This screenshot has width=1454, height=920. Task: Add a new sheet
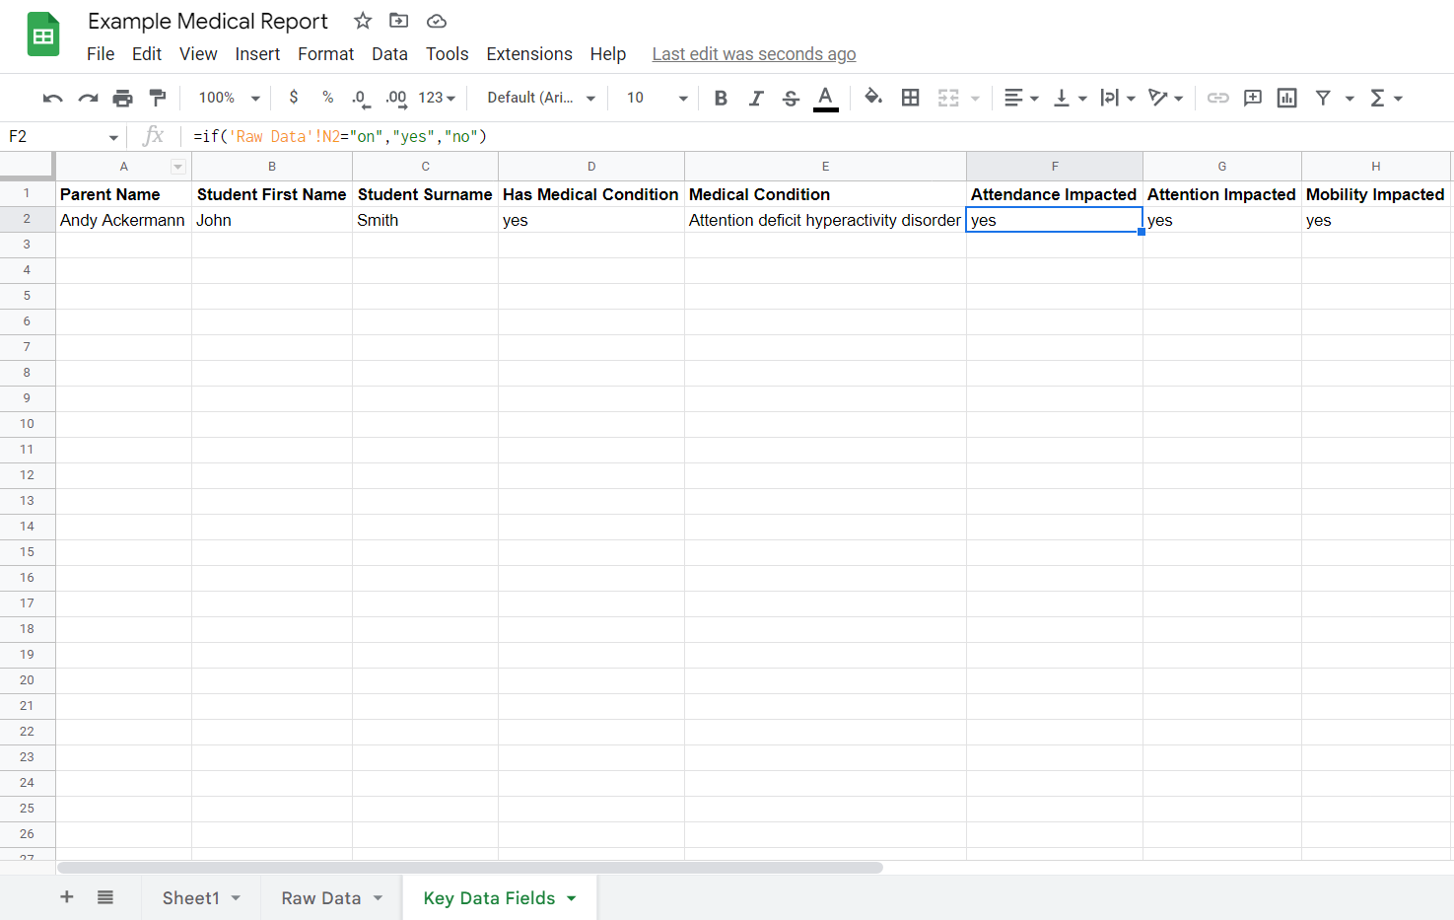point(66,897)
